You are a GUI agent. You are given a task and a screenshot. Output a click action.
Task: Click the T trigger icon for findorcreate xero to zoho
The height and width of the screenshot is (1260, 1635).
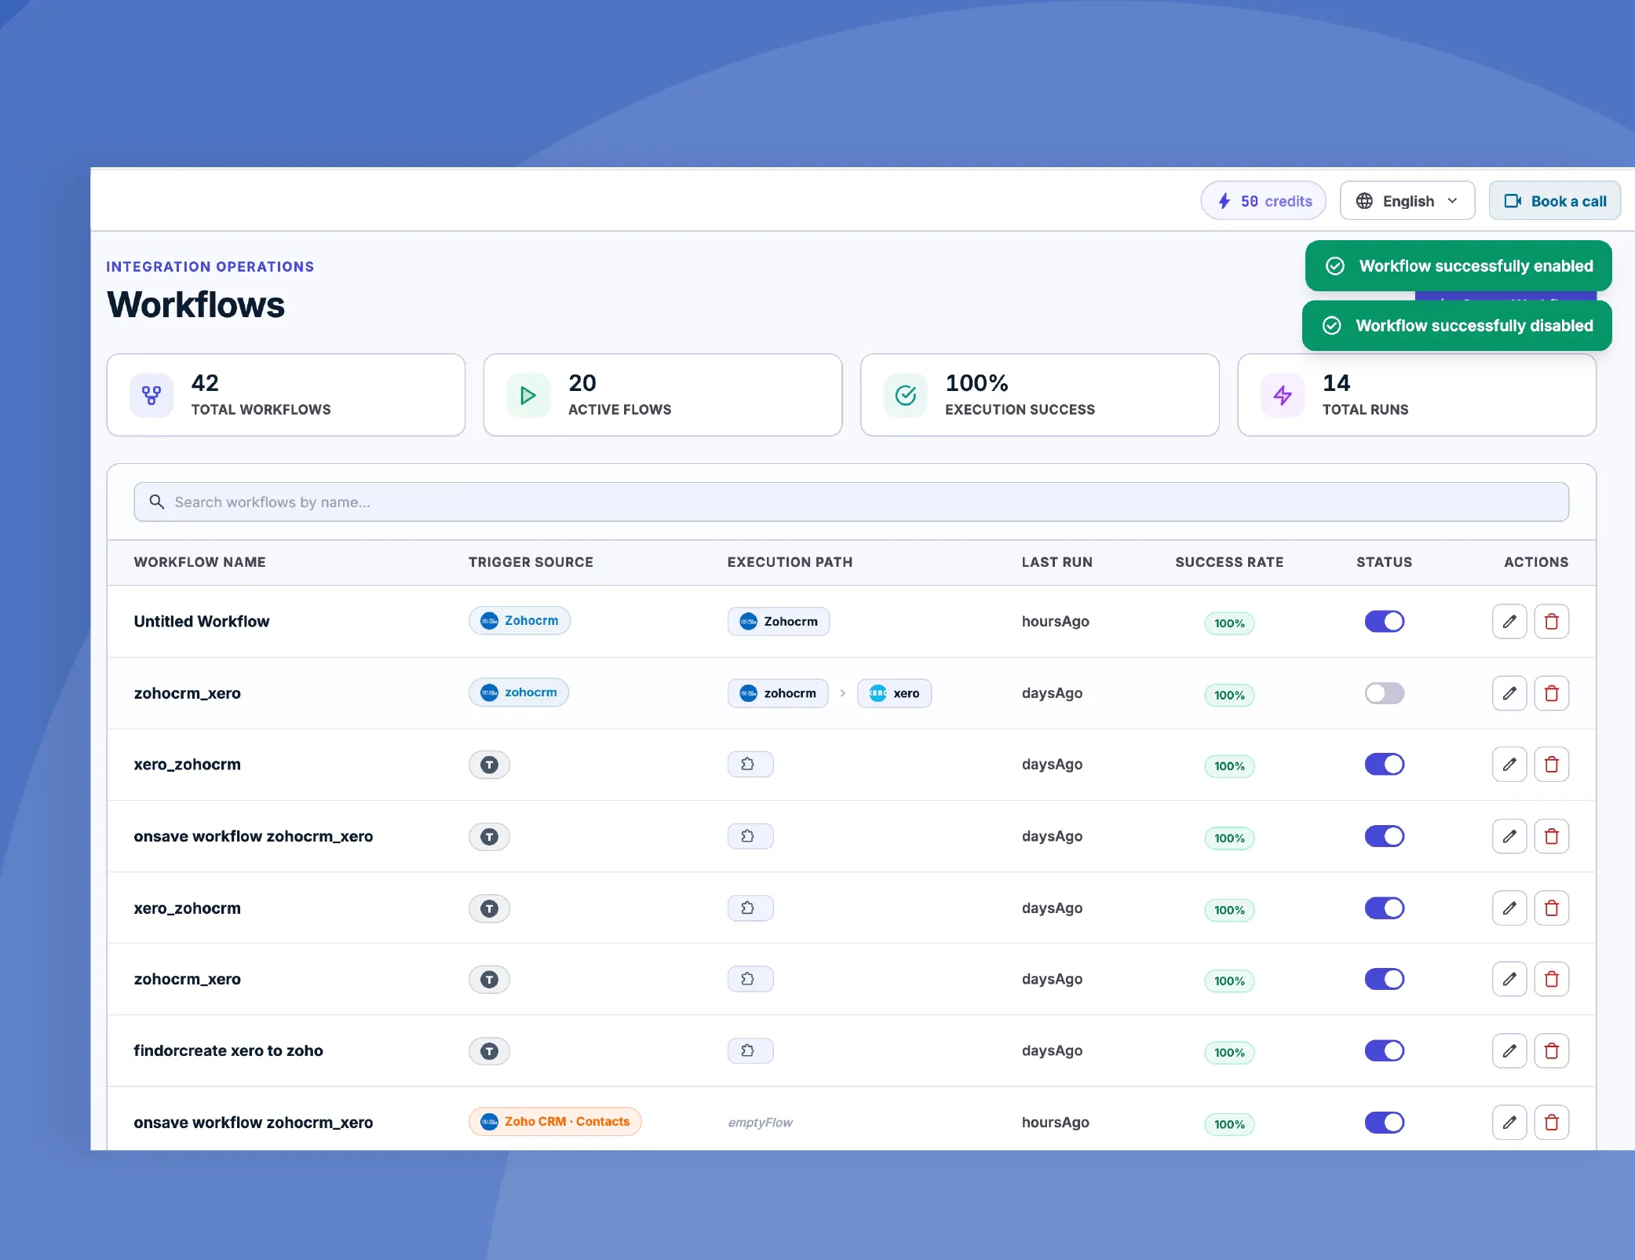(x=489, y=1050)
